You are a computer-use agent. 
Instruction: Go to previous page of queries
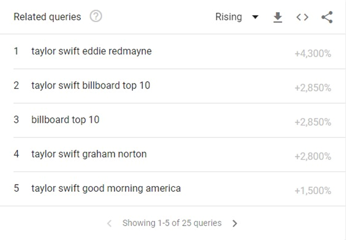pos(109,223)
